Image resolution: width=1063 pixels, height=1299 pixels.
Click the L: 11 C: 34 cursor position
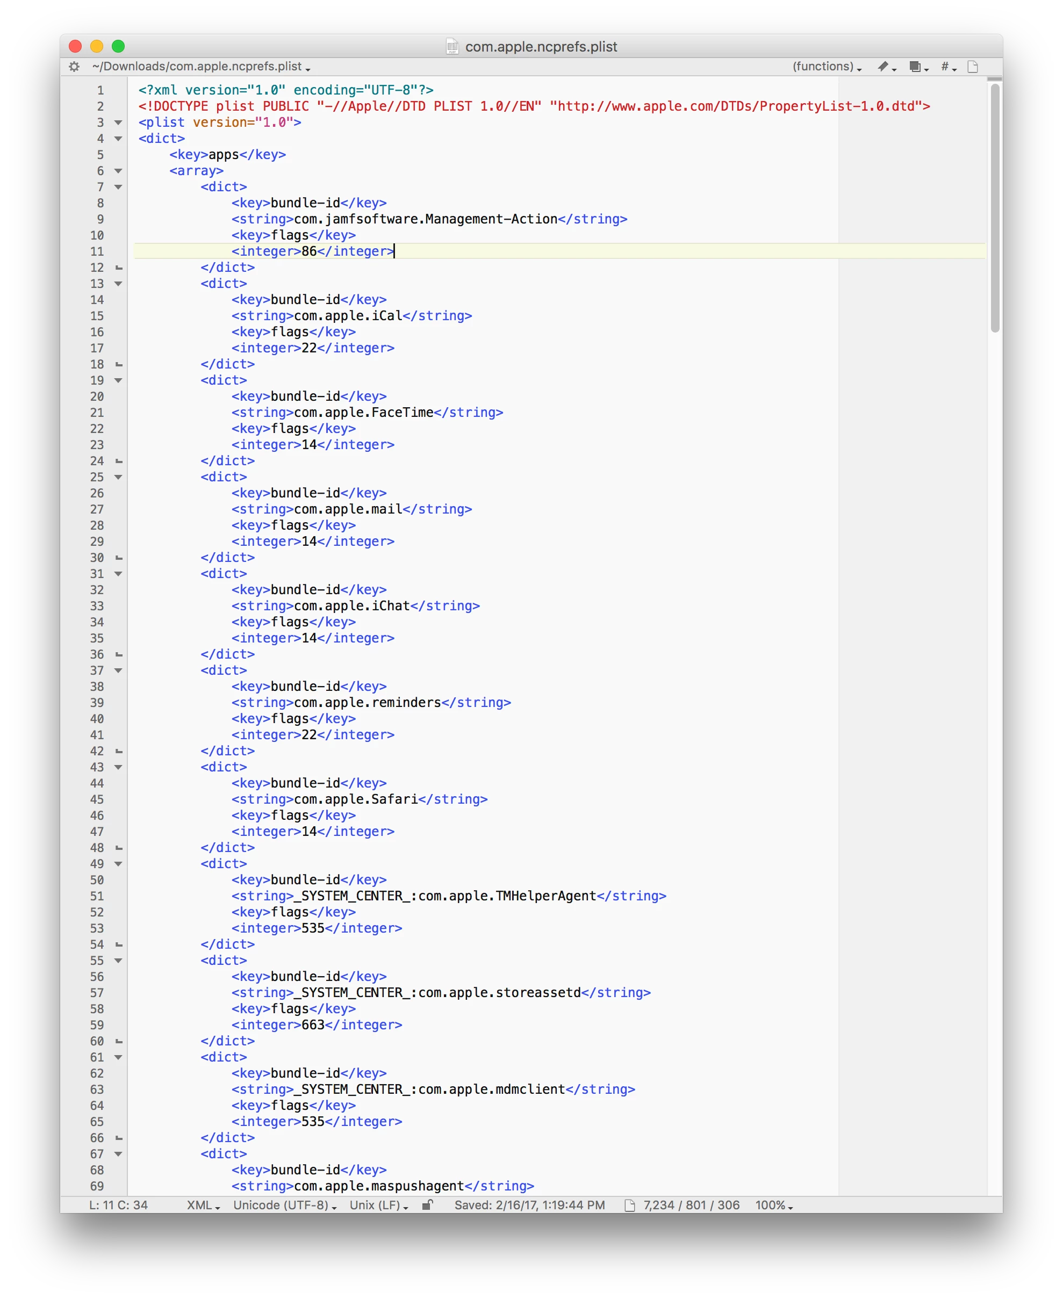click(x=118, y=1205)
